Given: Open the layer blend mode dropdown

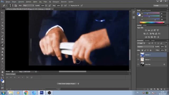Looking at the screenshot, I should tap(145, 47).
